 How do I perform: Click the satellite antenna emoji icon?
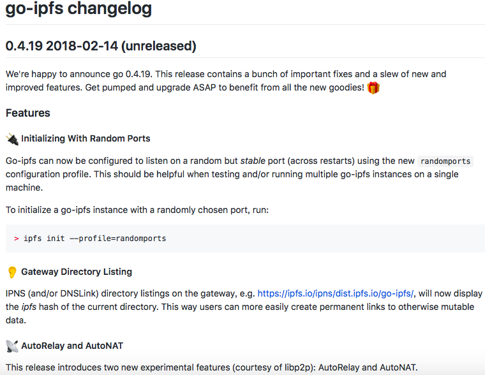(12, 346)
